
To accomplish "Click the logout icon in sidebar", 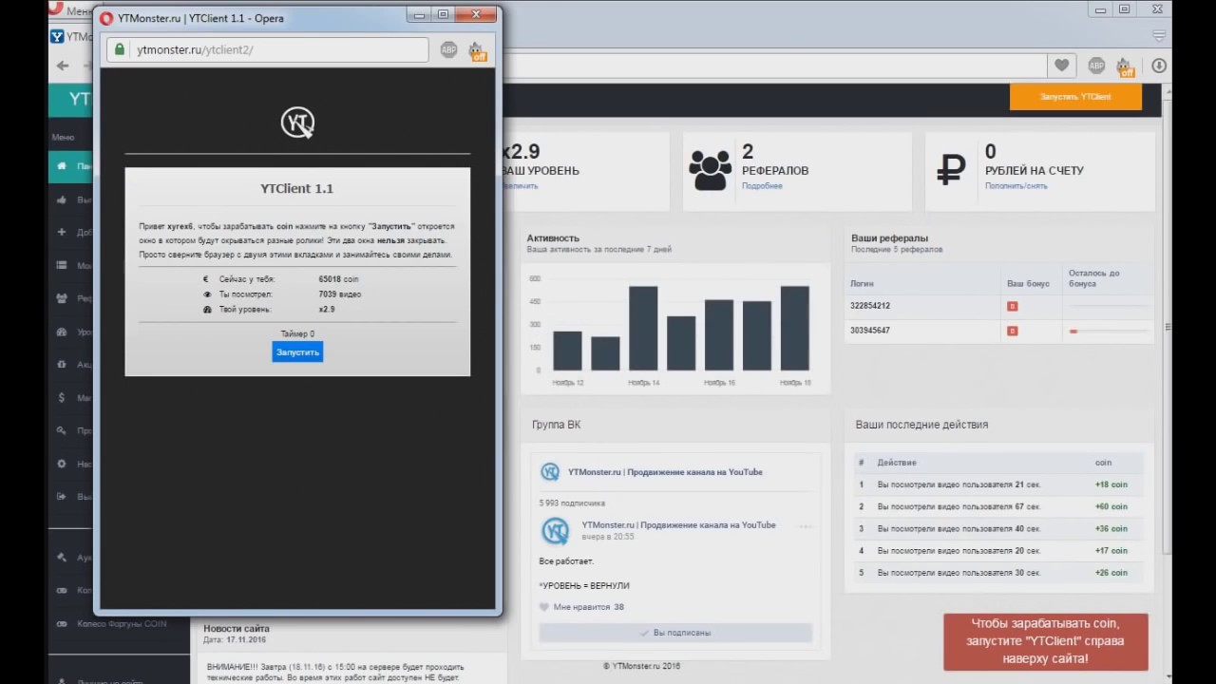I will click(x=61, y=496).
